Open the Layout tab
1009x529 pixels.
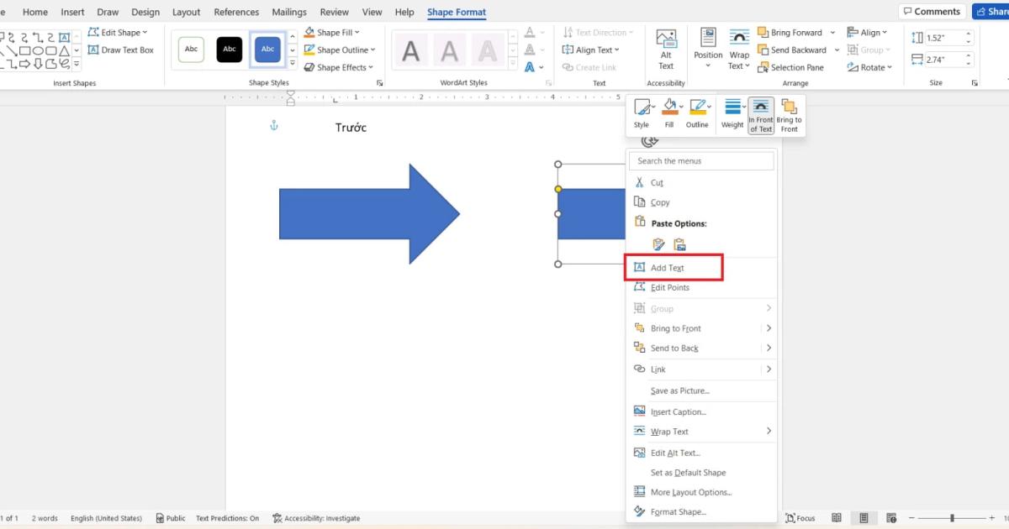point(186,12)
